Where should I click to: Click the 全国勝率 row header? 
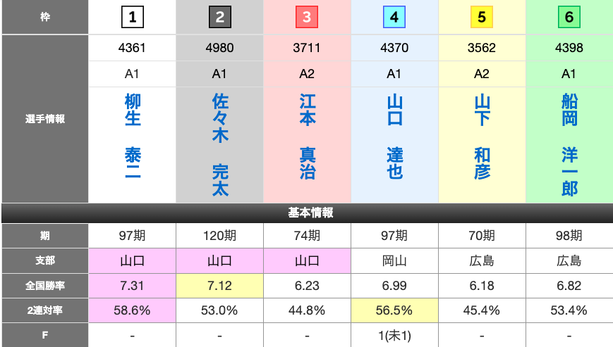(x=44, y=284)
